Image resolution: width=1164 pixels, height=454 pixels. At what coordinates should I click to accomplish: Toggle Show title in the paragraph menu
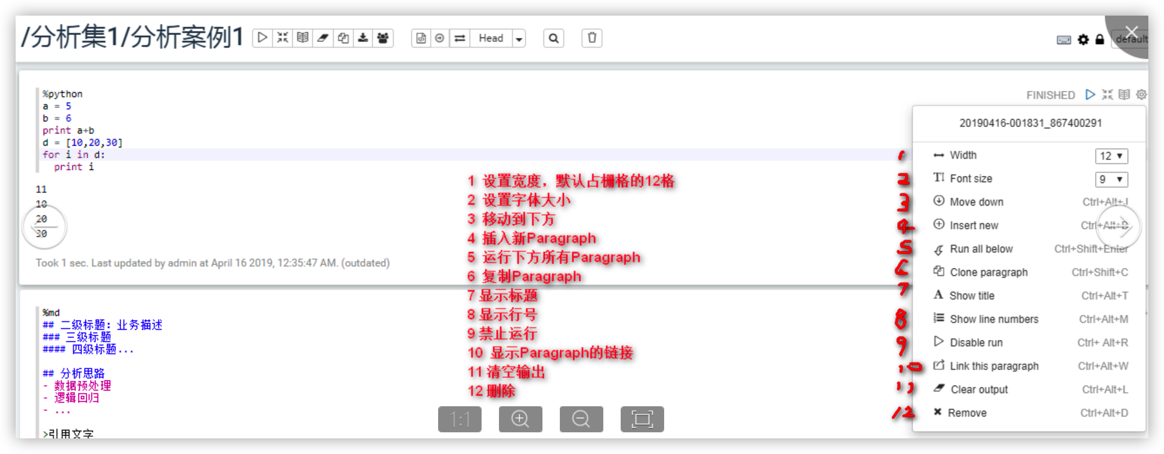(x=971, y=295)
